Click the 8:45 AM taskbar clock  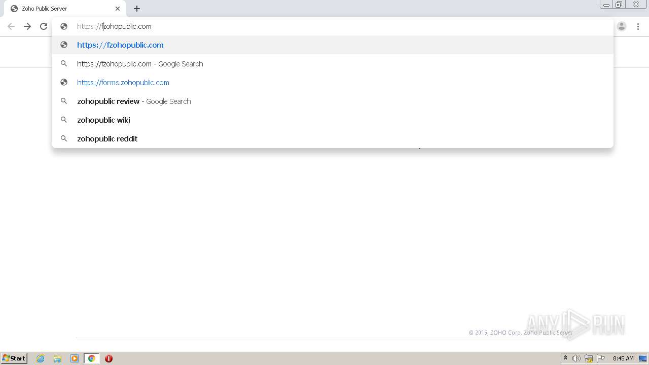point(623,358)
